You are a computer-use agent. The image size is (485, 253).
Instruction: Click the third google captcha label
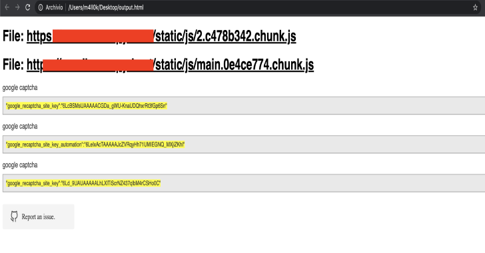[20, 165]
